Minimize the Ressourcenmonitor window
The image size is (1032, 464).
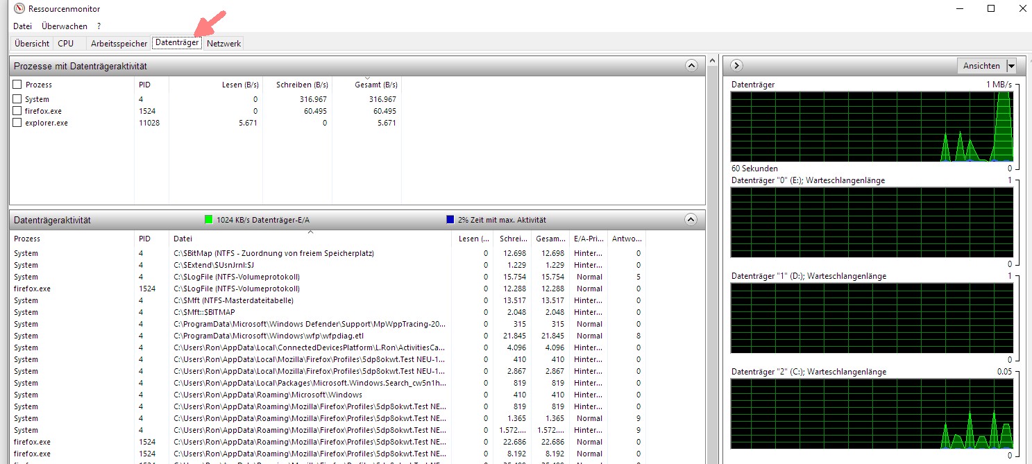pyautogui.click(x=960, y=8)
